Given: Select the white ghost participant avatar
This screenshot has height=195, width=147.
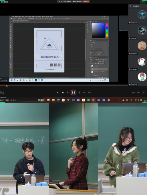Looking at the screenshot, I should point(142,61).
